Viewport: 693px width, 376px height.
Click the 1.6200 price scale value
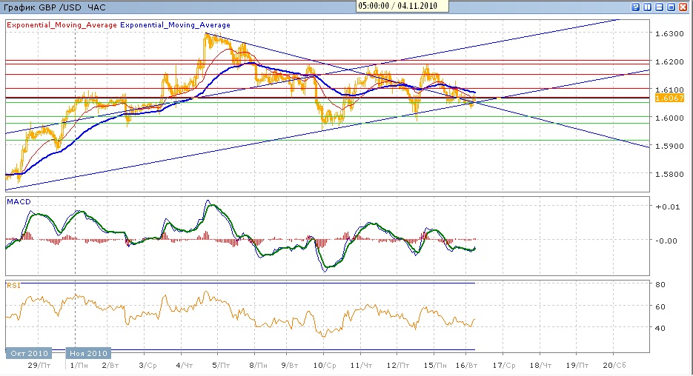[671, 61]
